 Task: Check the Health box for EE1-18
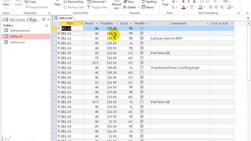142,68
